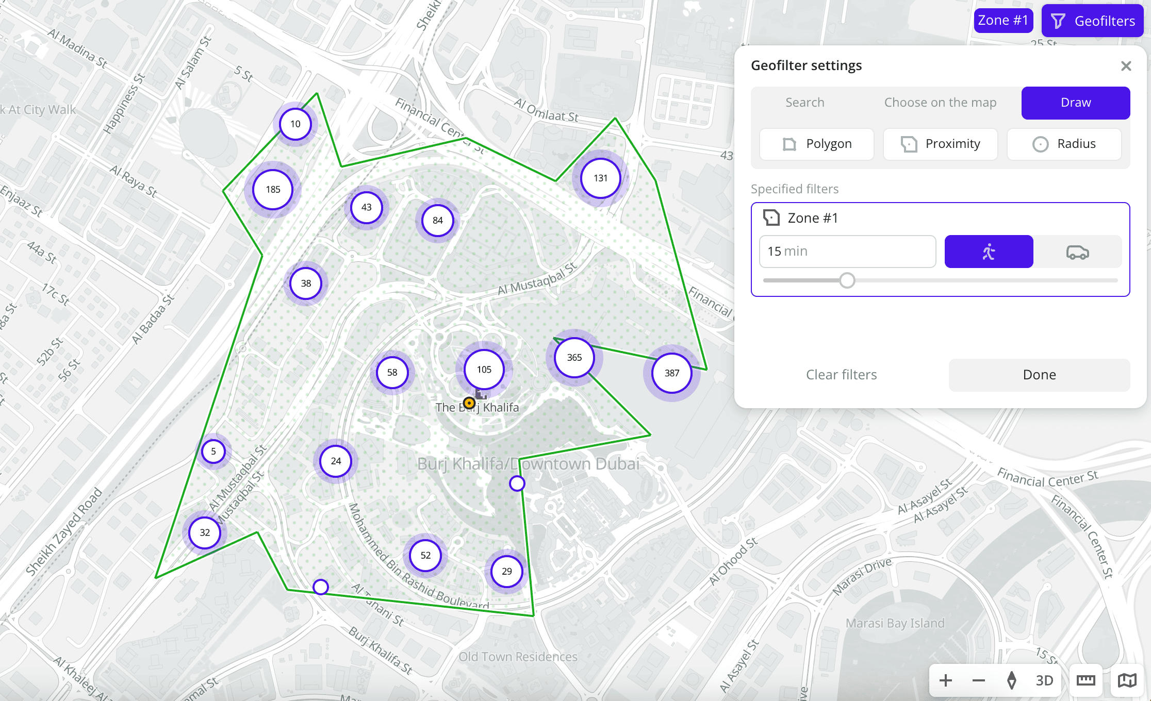Expand the 387 cluster marker

671,373
